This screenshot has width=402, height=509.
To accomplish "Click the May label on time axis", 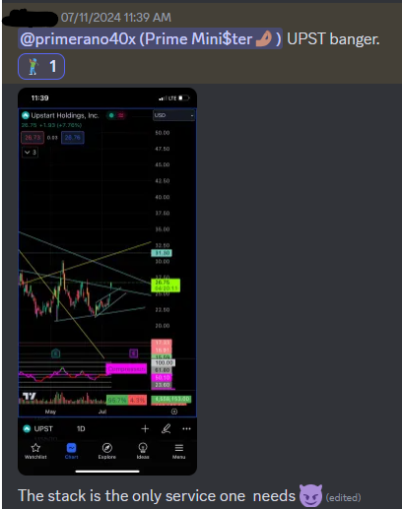I will point(50,412).
